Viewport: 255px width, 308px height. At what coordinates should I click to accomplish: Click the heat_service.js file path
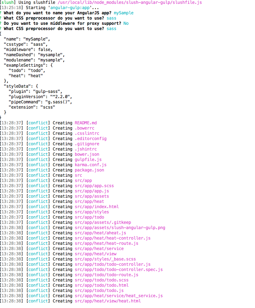tap(119, 296)
